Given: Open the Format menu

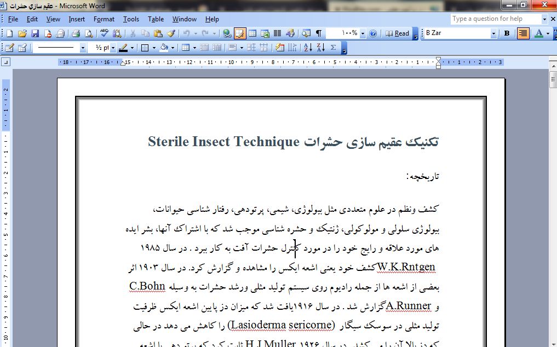Looking at the screenshot, I should point(104,19).
